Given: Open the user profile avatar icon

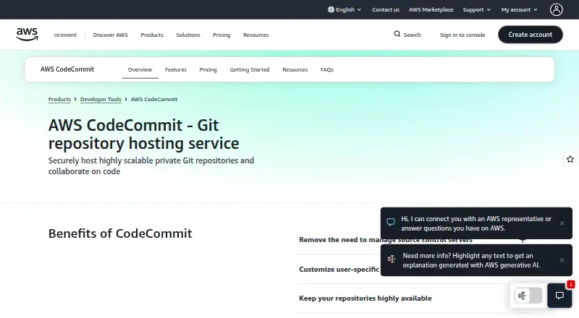Looking at the screenshot, I should (556, 9).
